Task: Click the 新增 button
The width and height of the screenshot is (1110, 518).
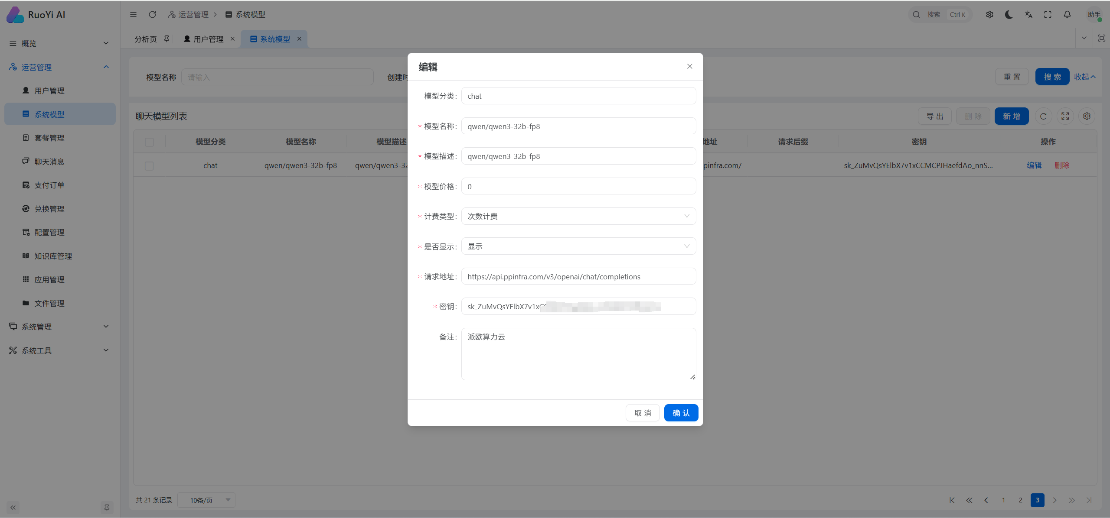Action: pos(1012,116)
